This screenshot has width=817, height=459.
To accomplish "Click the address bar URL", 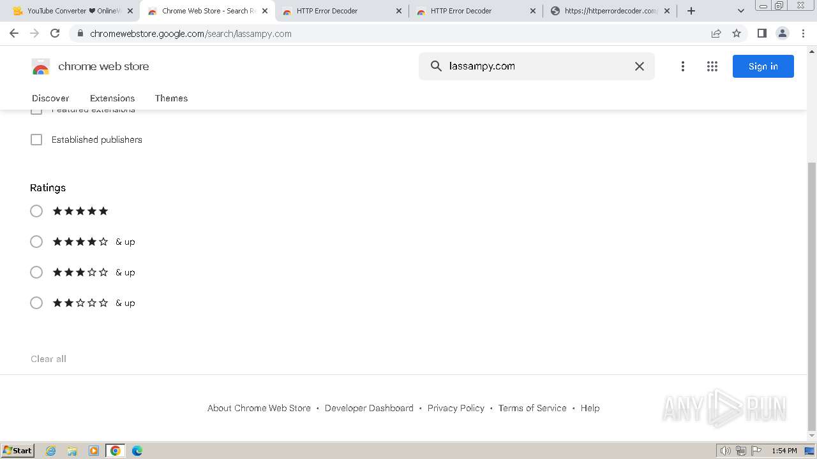I will tap(191, 34).
